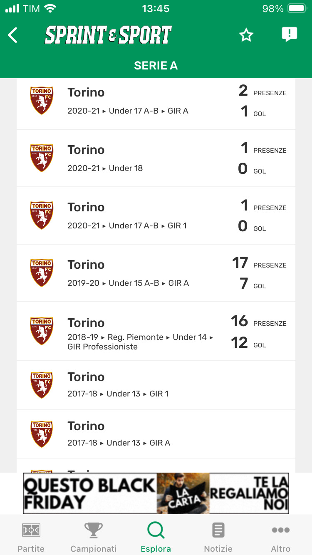
Task: Open Torino 2018-19 Under 14 Professioniste entry
Action: coord(156,331)
